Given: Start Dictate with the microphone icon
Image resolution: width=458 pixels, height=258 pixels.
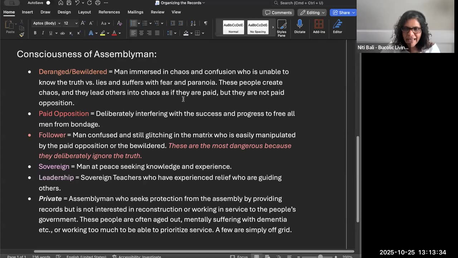Looking at the screenshot, I should pos(300,27).
